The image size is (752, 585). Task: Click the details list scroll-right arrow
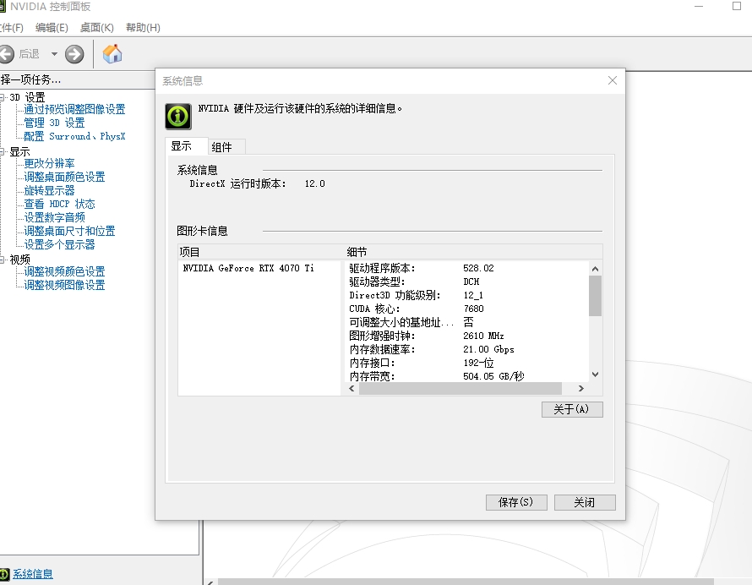coord(581,388)
